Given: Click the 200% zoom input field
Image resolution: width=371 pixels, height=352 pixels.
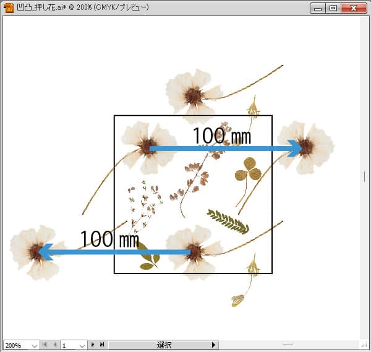Looking at the screenshot, I should (x=15, y=345).
